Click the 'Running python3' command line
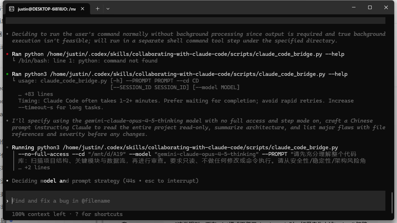 [x=175, y=147]
